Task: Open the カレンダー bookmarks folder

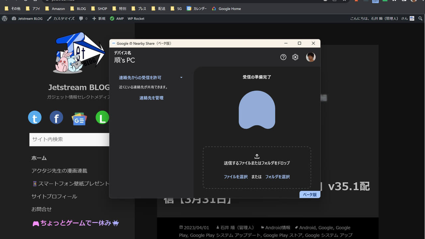Action: pos(197,9)
